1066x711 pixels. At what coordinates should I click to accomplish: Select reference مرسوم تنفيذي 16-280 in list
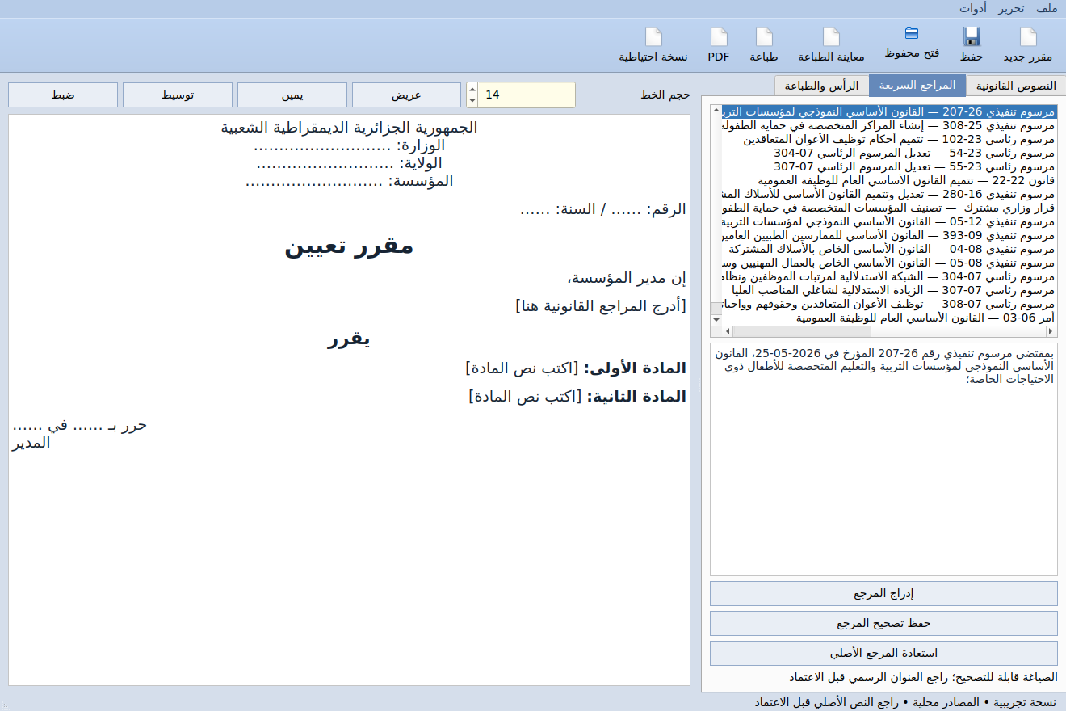pos(889,194)
